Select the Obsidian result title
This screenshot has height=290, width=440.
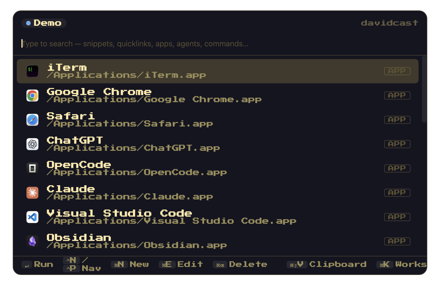coord(79,238)
